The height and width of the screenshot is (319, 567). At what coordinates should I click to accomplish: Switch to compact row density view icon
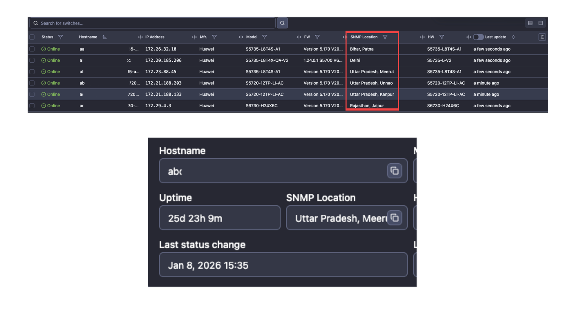pos(530,23)
